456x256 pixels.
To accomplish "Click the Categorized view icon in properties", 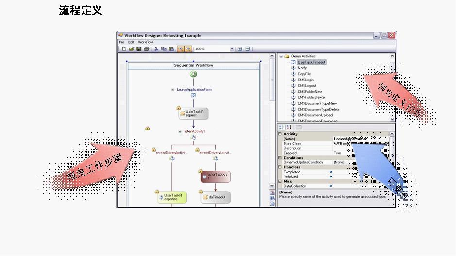I will click(x=282, y=127).
